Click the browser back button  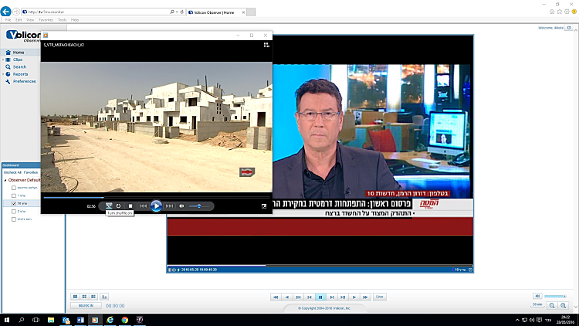click(5, 12)
